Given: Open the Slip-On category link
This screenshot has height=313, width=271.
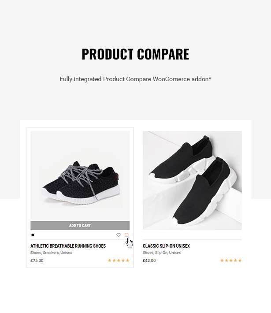Looking at the screenshot, I should point(161,253).
